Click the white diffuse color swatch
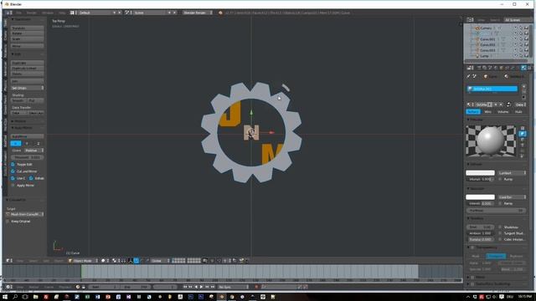536x301 pixels. [480, 173]
